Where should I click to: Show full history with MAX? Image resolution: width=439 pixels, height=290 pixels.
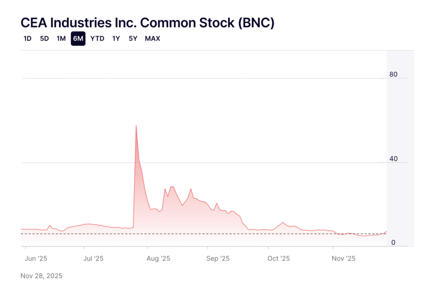point(153,39)
